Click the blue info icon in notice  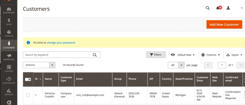28,43
